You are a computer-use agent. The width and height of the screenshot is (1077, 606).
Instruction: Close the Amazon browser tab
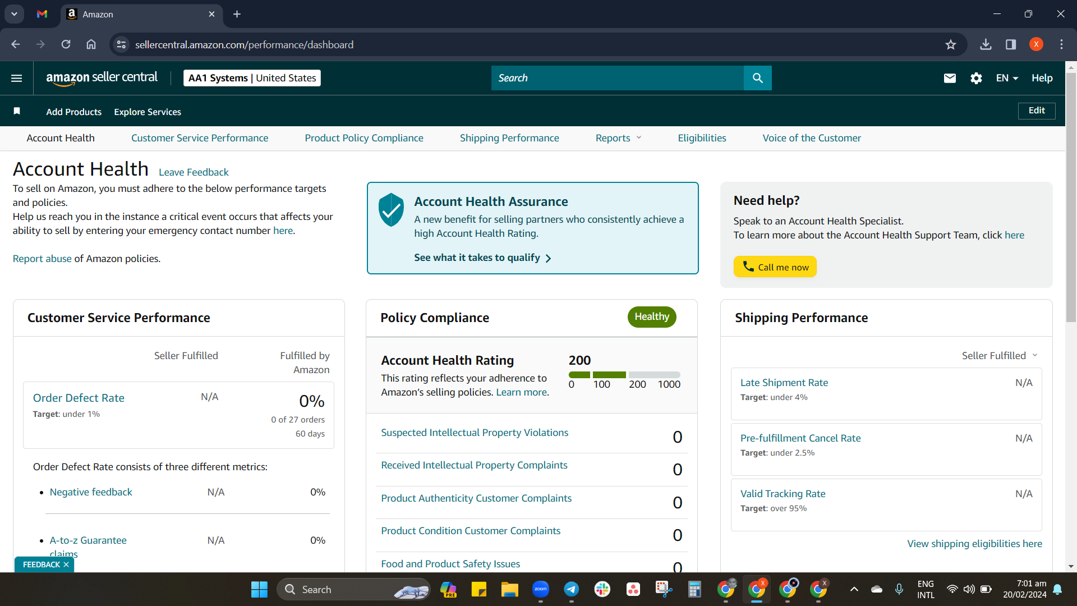pos(211,14)
